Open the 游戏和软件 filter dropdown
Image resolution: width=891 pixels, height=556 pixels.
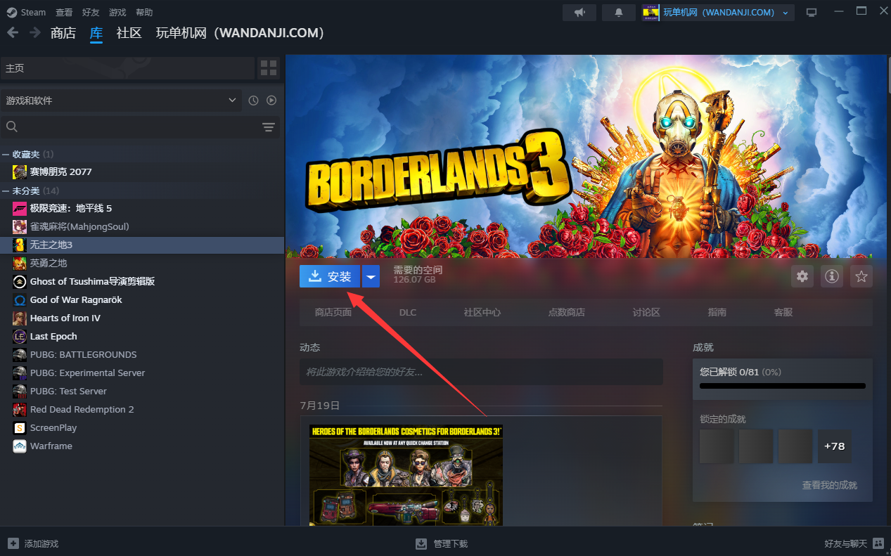[120, 100]
